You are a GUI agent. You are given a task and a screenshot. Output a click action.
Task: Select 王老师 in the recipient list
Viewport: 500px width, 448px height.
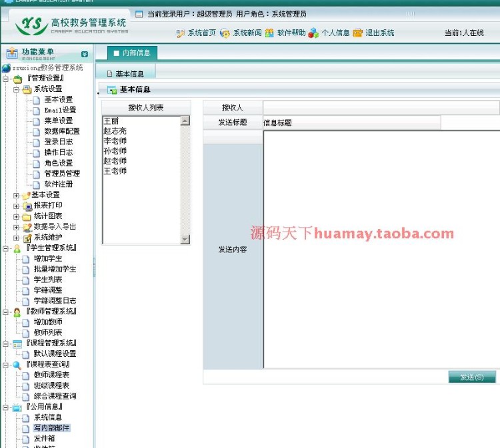point(115,171)
